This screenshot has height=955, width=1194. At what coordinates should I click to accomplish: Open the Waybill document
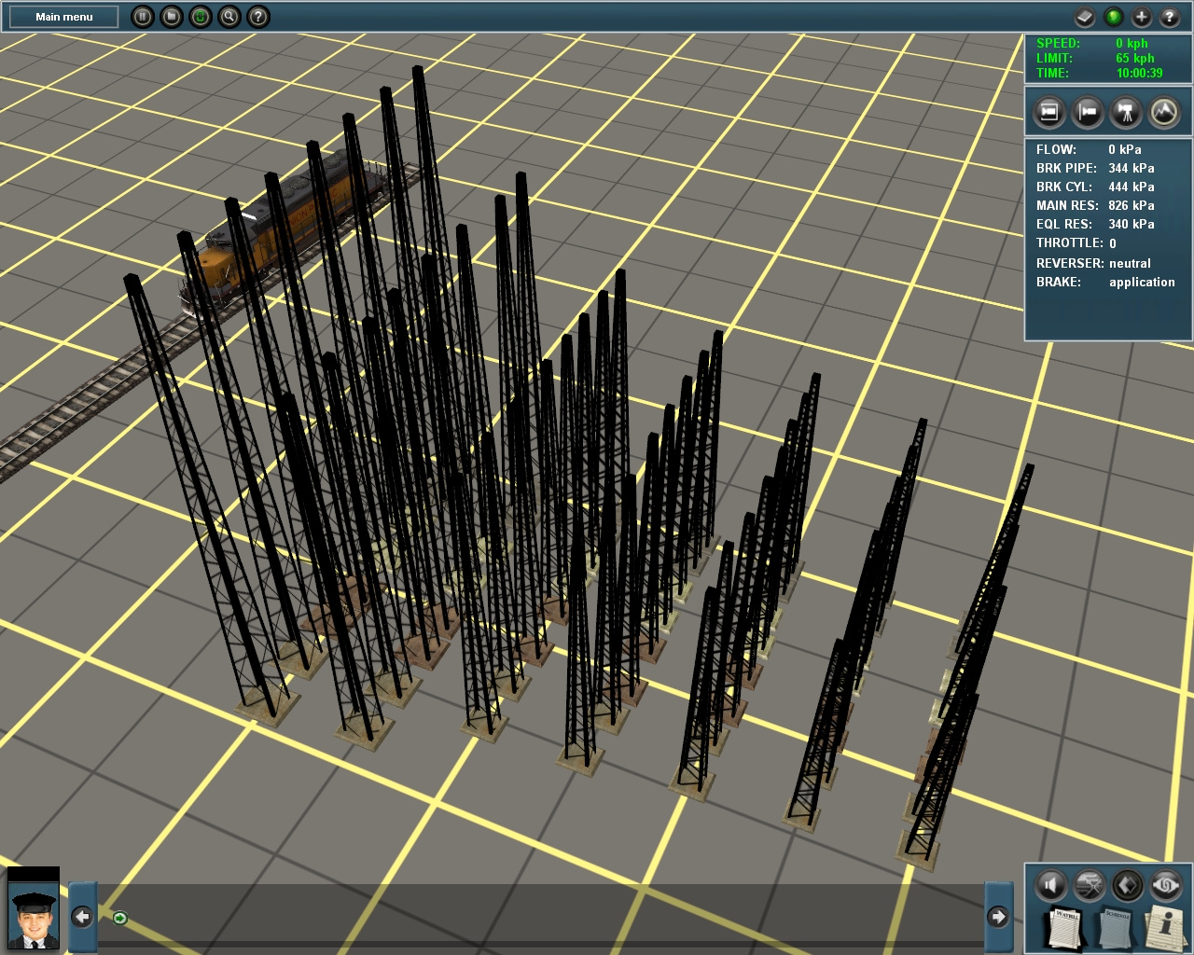pyautogui.click(x=1064, y=927)
